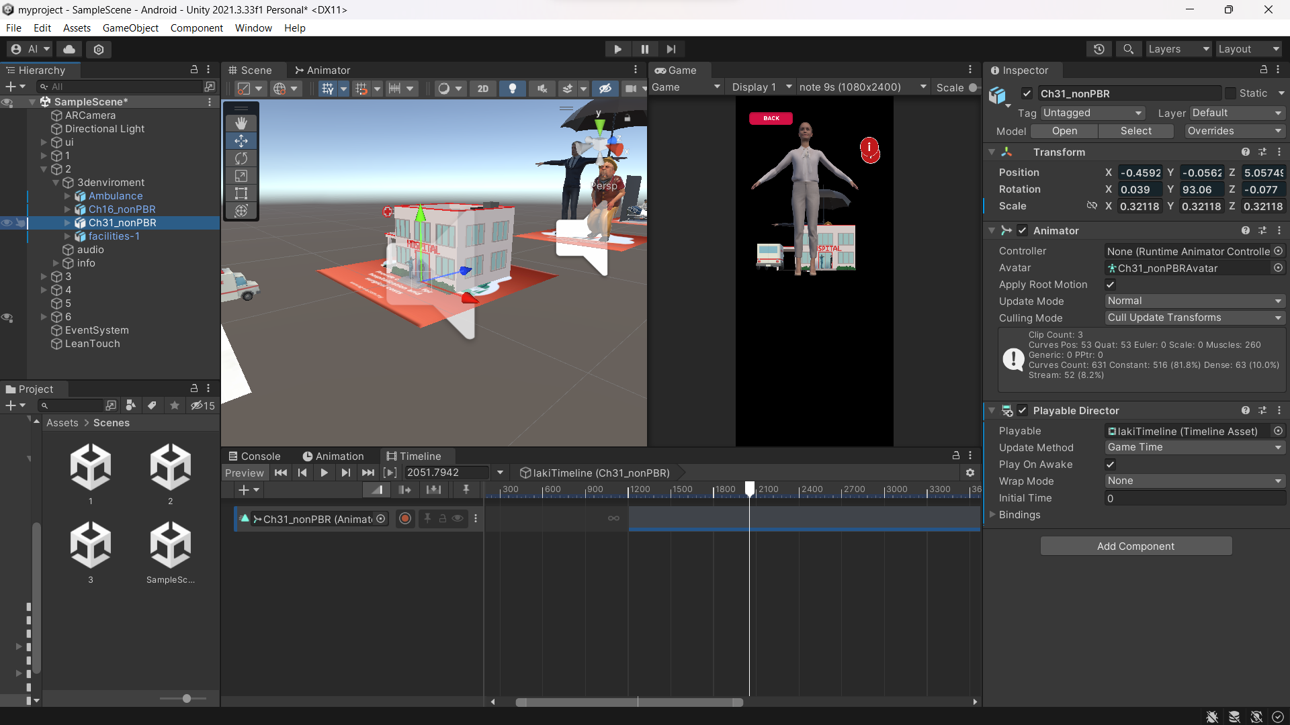This screenshot has height=725, width=1290.
Task: Open the Undo History icon
Action: [x=1099, y=49]
